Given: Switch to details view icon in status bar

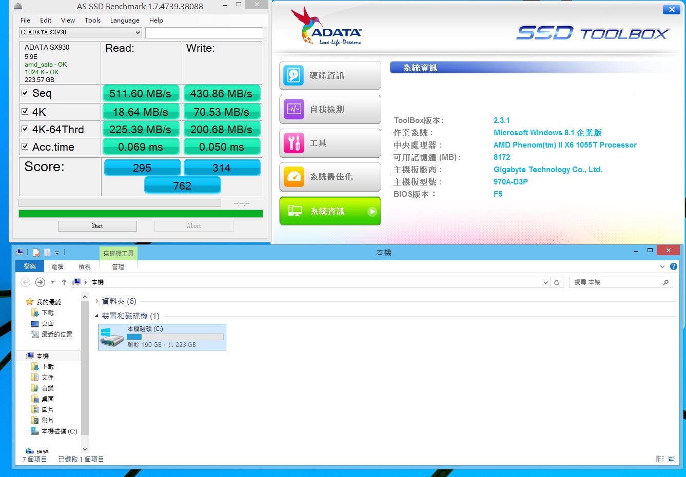Looking at the screenshot, I should coord(660,459).
